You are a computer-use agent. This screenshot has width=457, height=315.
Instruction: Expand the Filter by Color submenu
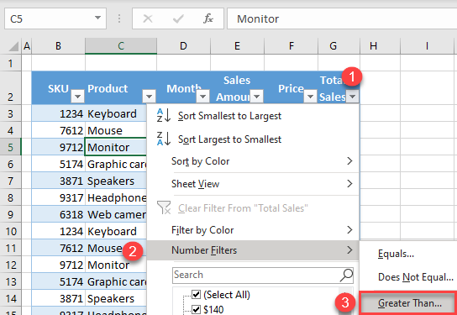coord(253,230)
